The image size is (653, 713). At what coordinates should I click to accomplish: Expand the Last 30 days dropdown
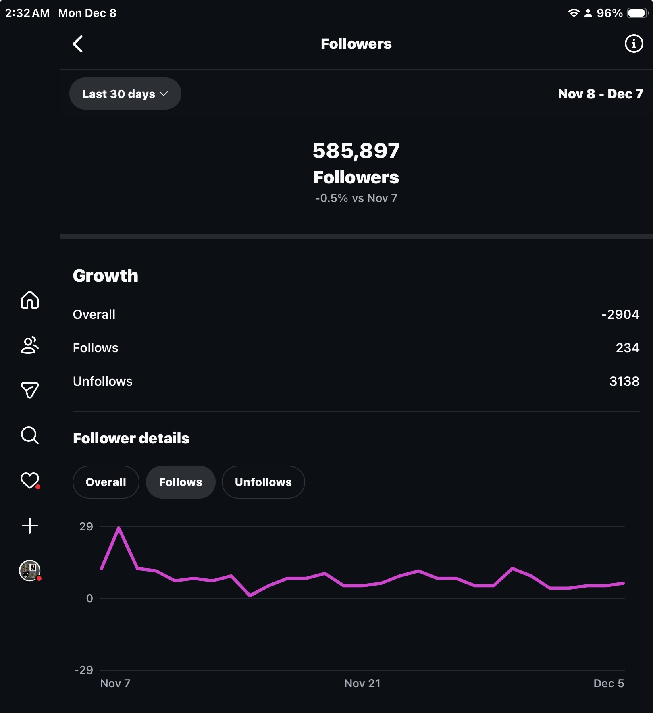pos(125,94)
